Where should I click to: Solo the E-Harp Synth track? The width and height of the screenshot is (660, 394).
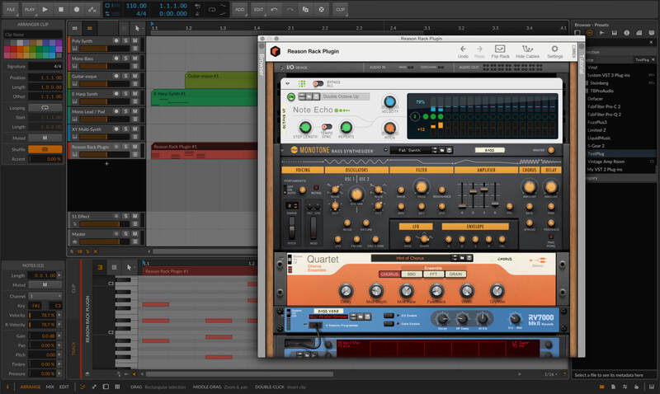coord(125,94)
